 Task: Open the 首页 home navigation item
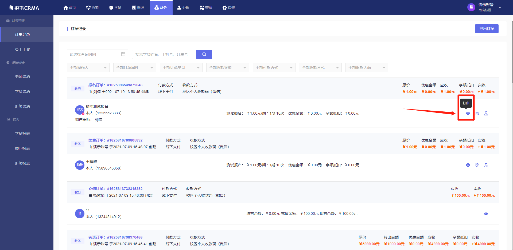click(x=70, y=8)
